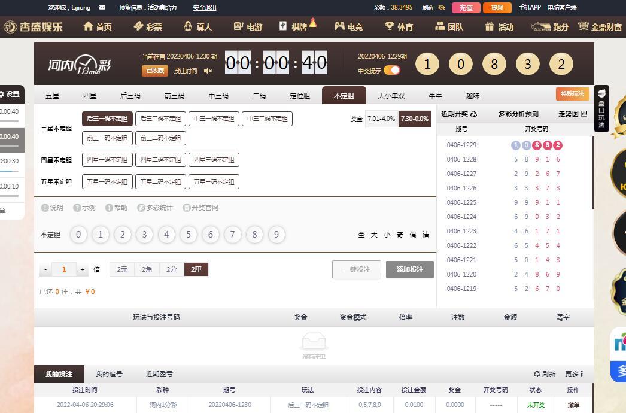Switch to the 大小单双 tab
Image resolution: width=626 pixels, height=413 pixels.
(391, 96)
